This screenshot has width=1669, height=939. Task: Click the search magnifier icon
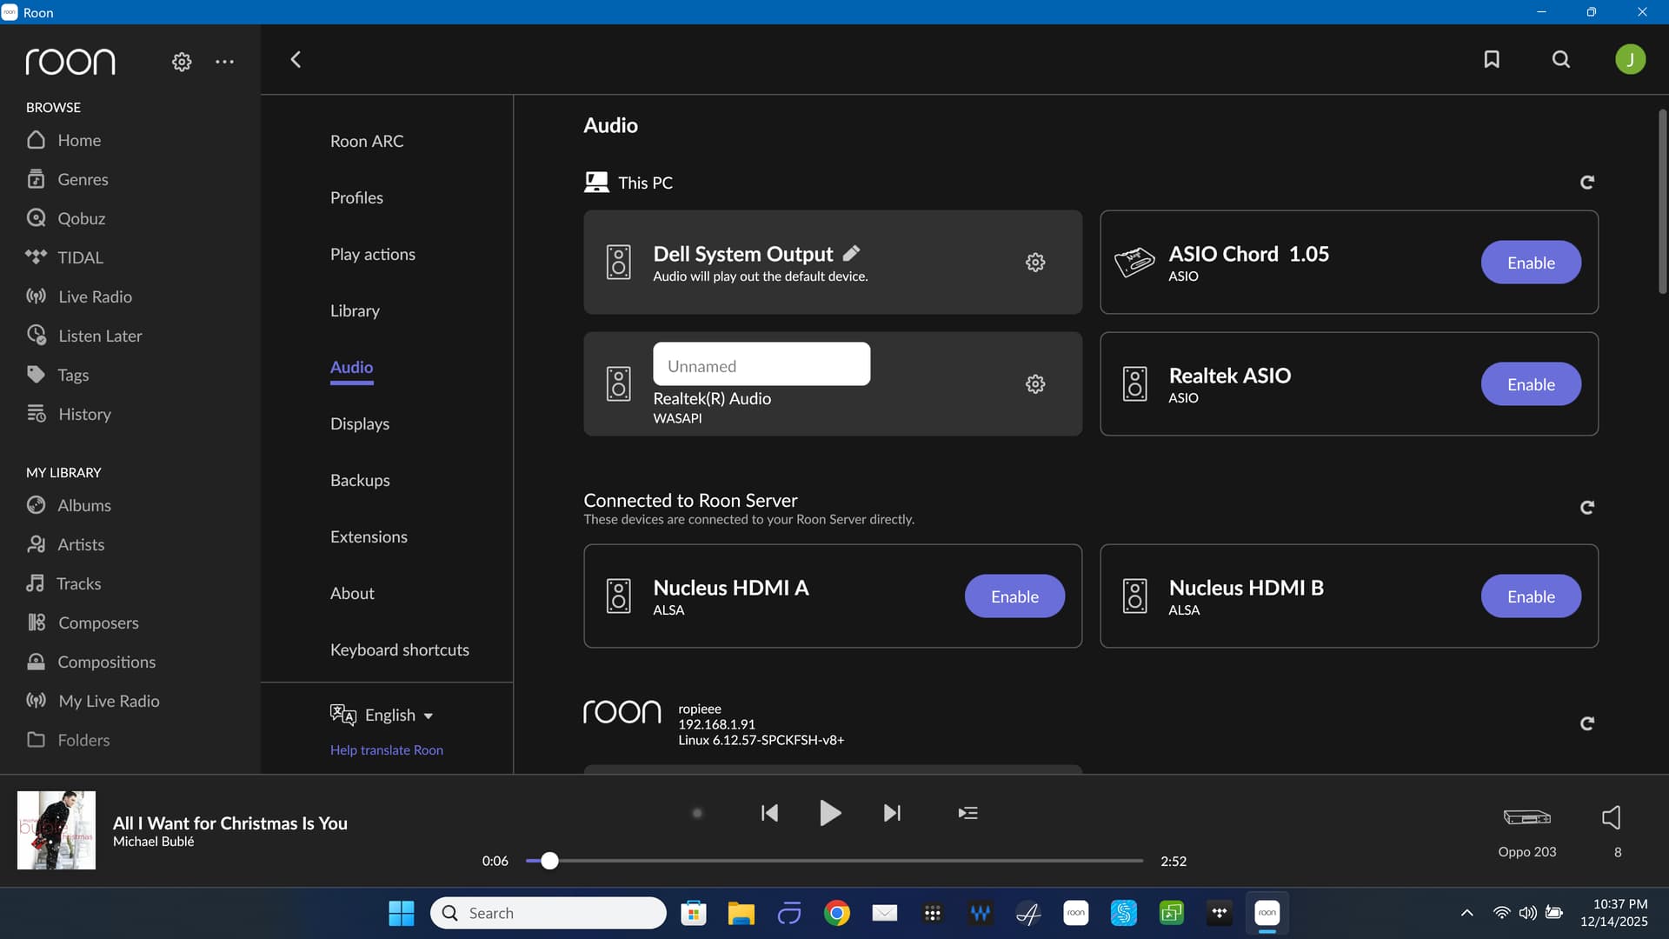pos(1561,59)
